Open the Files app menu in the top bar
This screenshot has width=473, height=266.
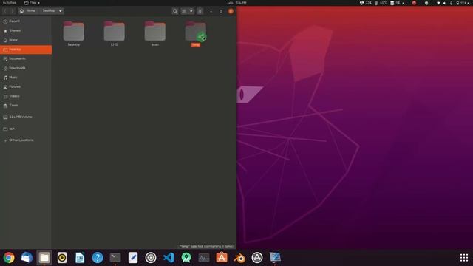click(x=32, y=3)
